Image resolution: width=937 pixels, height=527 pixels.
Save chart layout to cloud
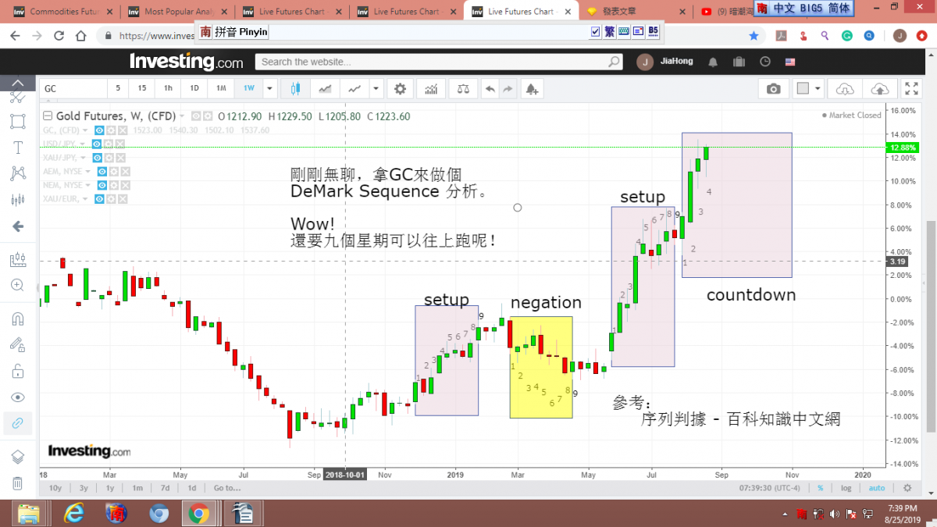879,89
